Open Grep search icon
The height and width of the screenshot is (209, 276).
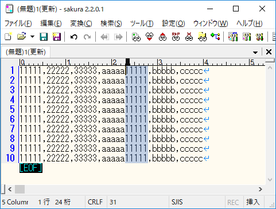pos(202,37)
